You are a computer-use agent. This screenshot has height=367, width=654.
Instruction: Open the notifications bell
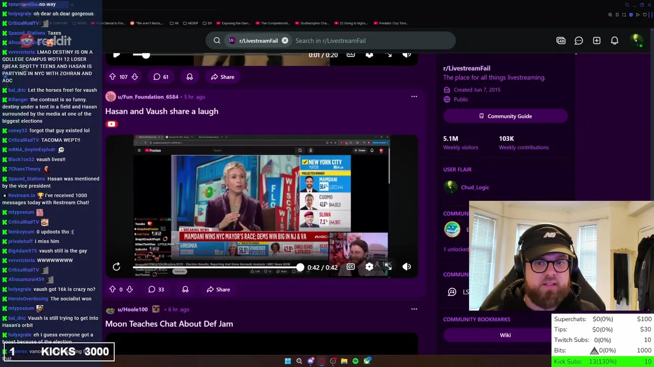615,41
